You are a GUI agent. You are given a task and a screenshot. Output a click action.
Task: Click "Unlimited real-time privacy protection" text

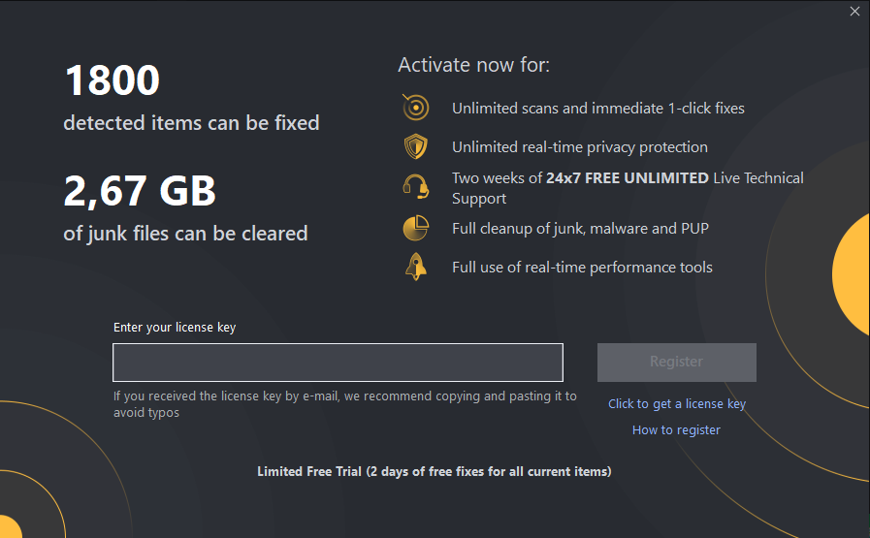(x=580, y=147)
